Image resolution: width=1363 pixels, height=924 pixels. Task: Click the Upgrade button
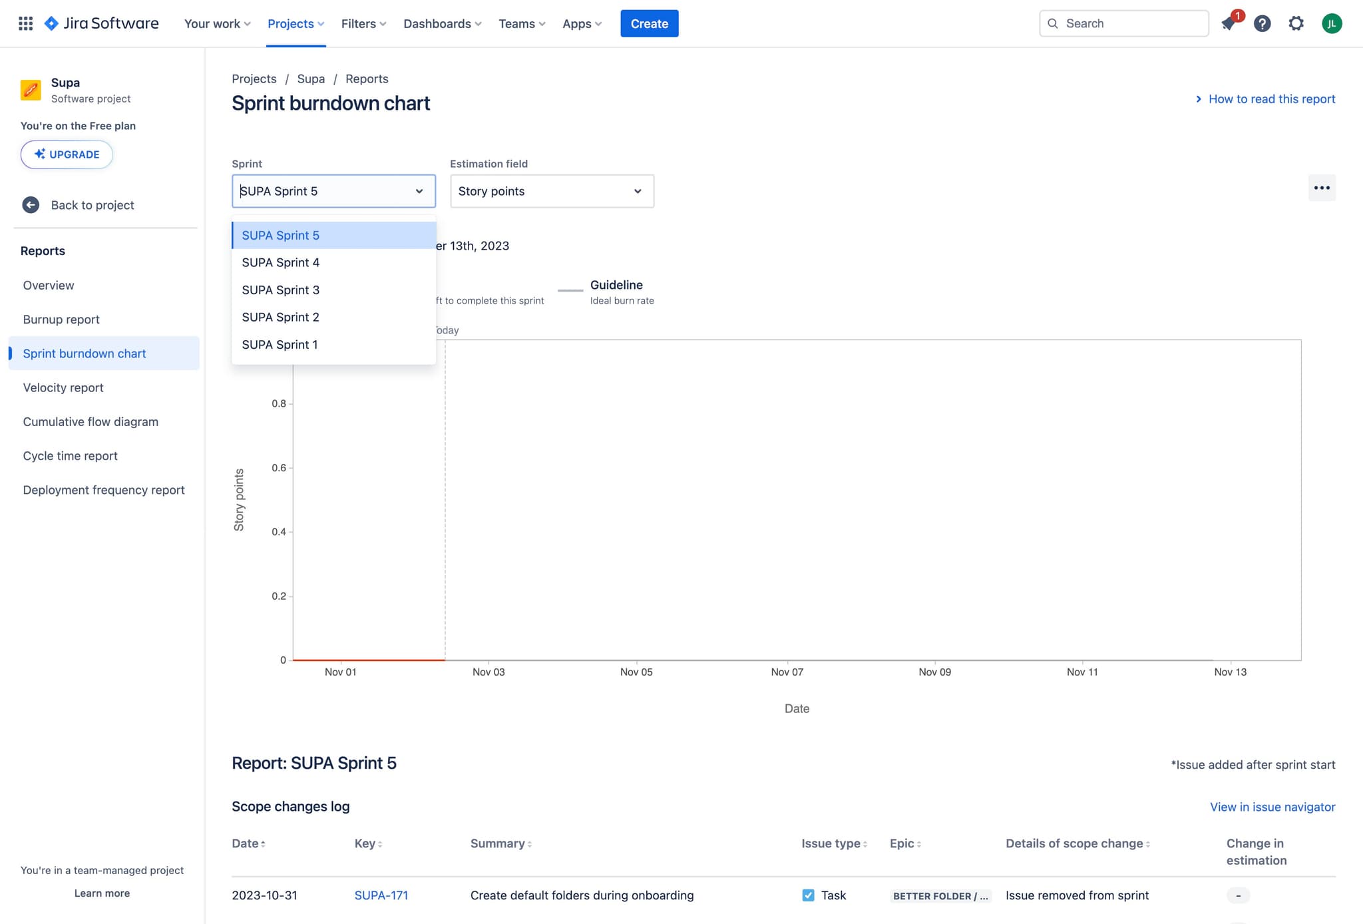pos(67,154)
